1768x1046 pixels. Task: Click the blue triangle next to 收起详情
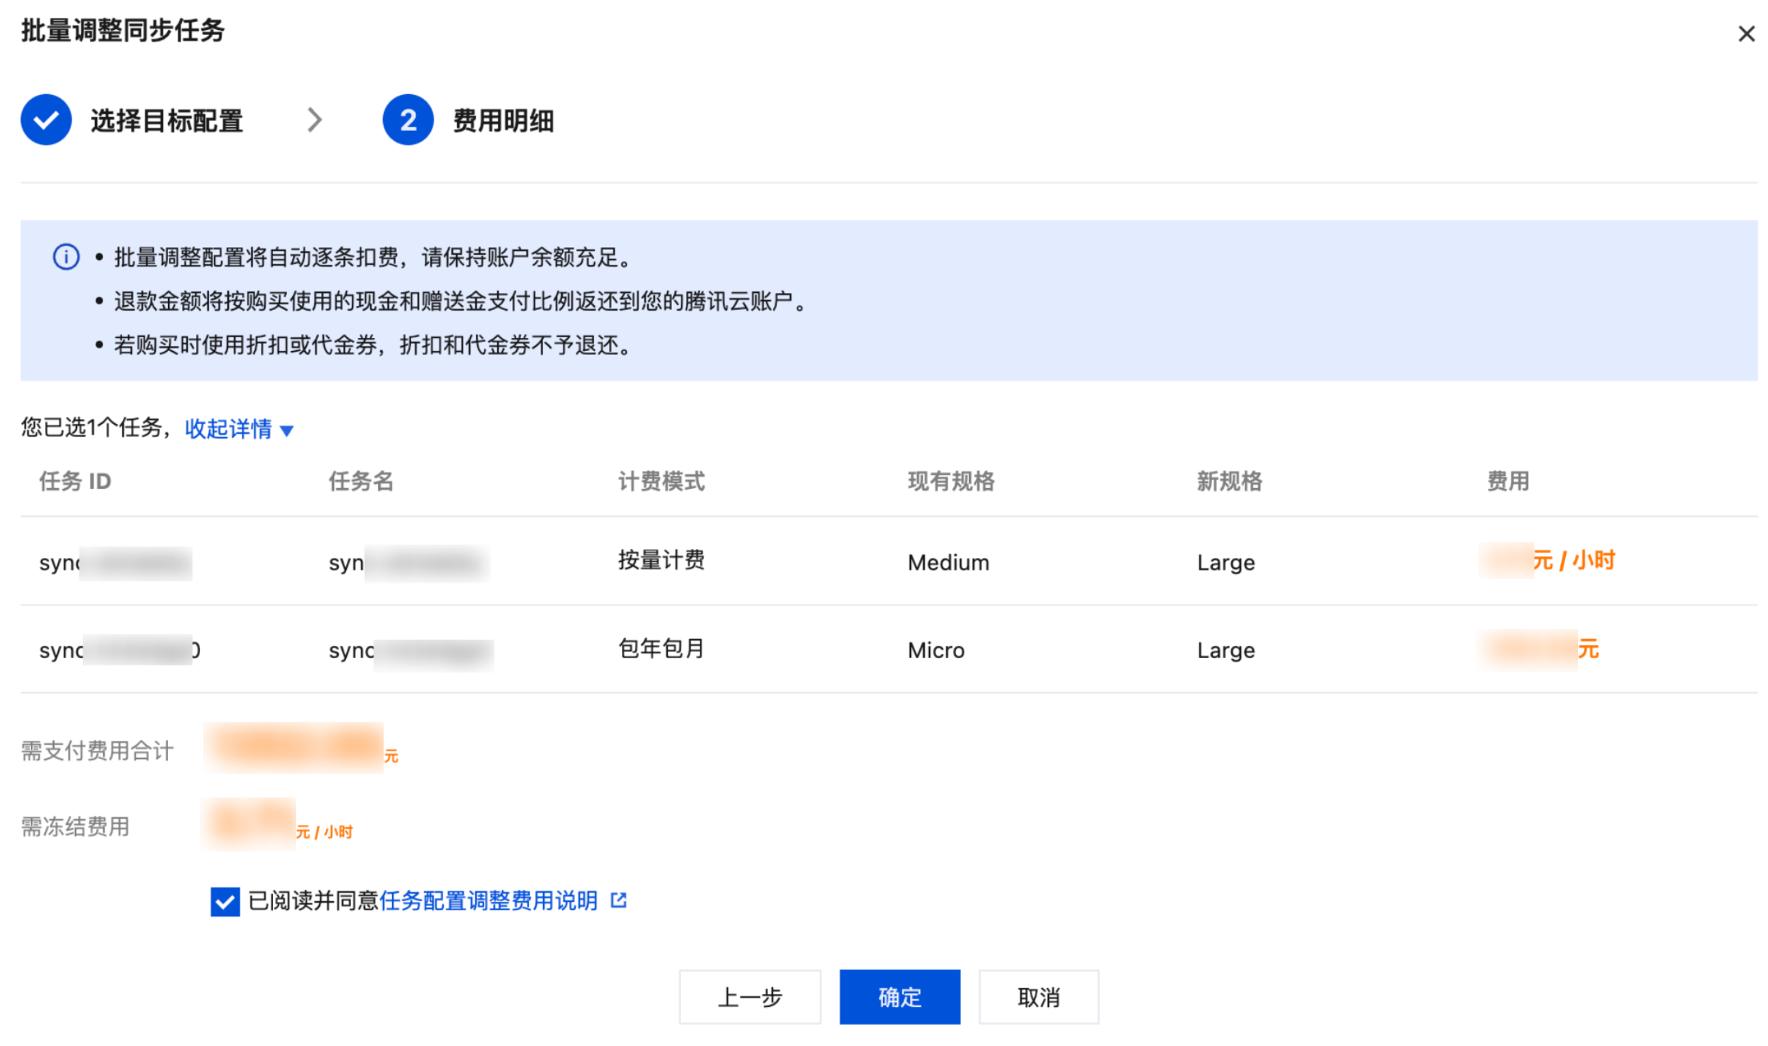(286, 430)
